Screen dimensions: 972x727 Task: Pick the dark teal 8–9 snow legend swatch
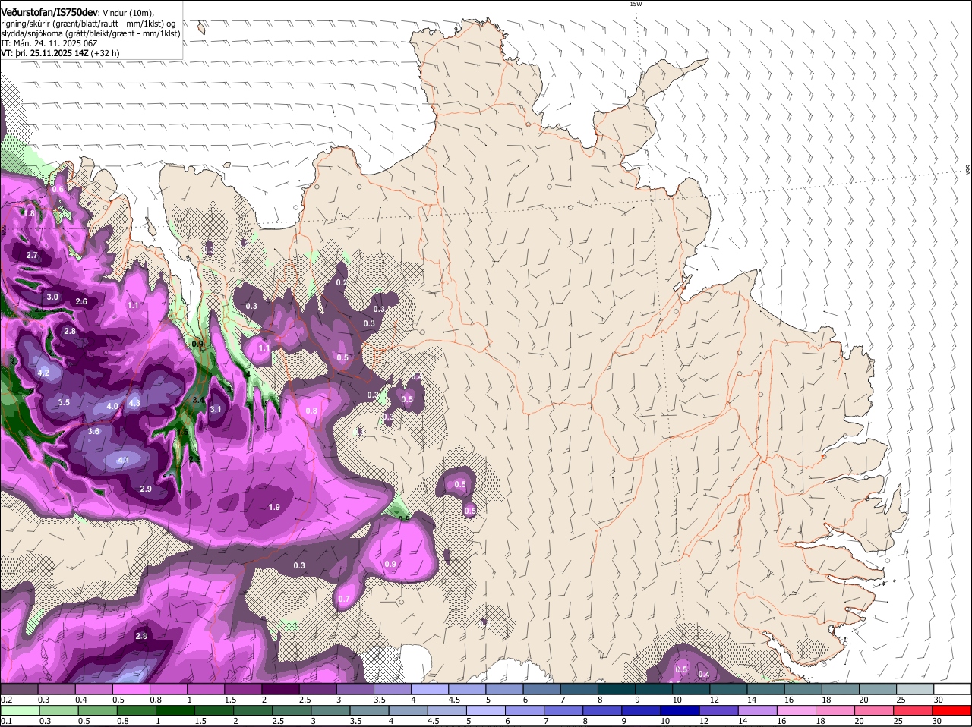click(x=616, y=688)
